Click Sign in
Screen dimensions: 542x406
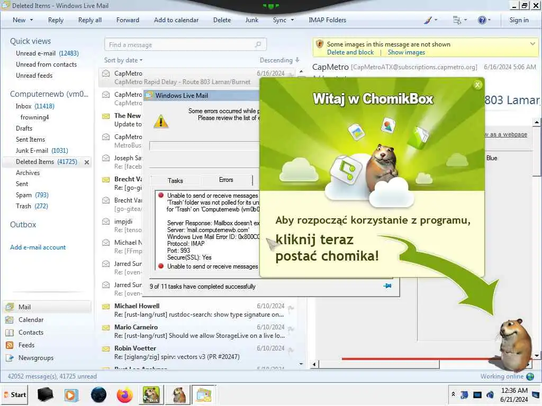[x=519, y=20]
